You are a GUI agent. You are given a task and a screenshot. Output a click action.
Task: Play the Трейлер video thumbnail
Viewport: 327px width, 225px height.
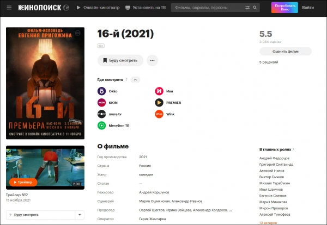tap(45, 167)
